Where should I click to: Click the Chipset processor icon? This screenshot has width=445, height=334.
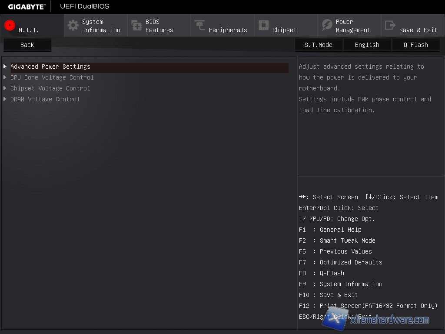pyautogui.click(x=263, y=25)
